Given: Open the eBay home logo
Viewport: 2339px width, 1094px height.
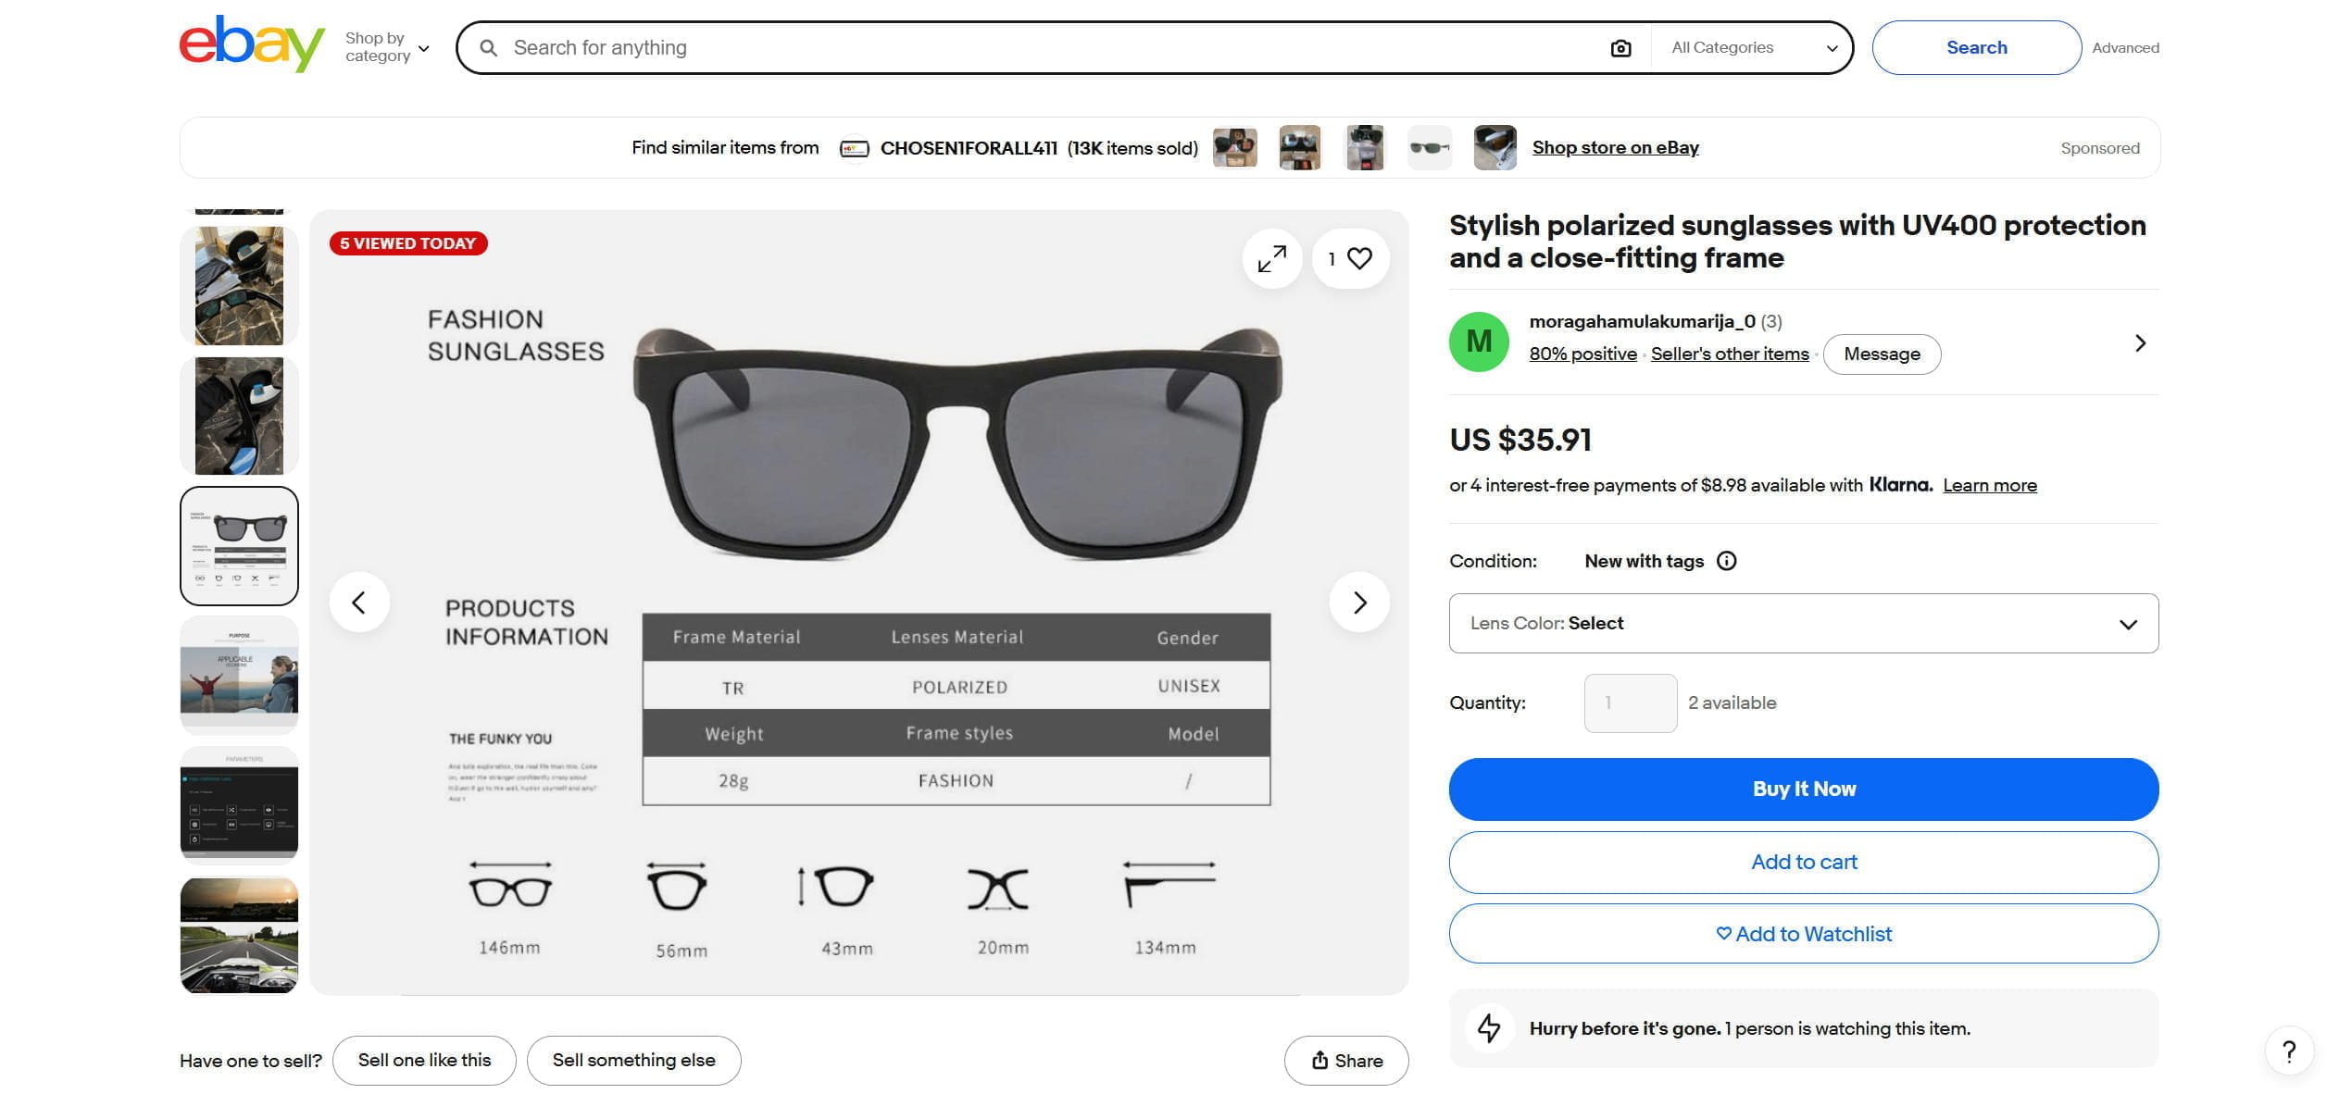Looking at the screenshot, I should click(x=252, y=44).
